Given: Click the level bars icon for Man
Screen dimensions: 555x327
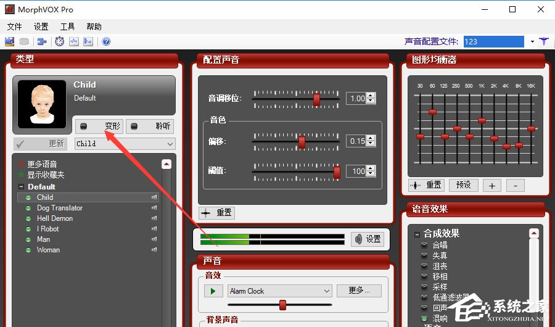Looking at the screenshot, I should click(154, 239).
